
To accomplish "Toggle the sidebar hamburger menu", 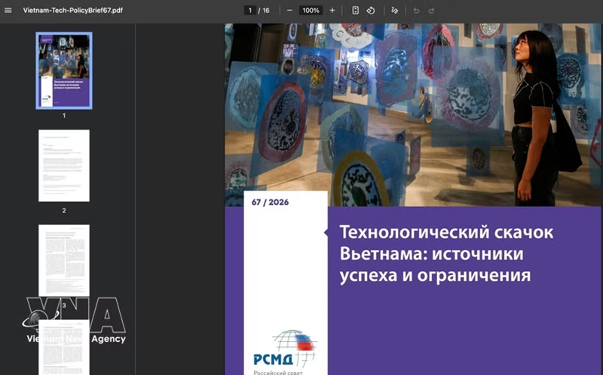I will coord(8,11).
